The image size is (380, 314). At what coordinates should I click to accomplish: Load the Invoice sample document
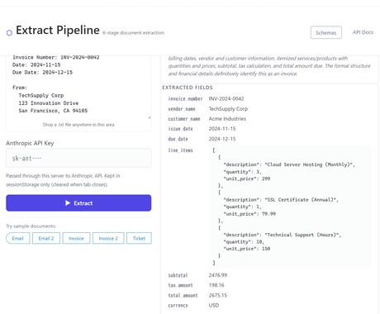coord(76,238)
